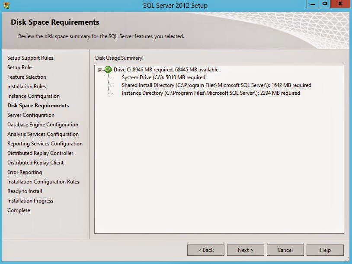Collapse the Drive C tree node
The image size is (352, 264).
tap(100, 70)
